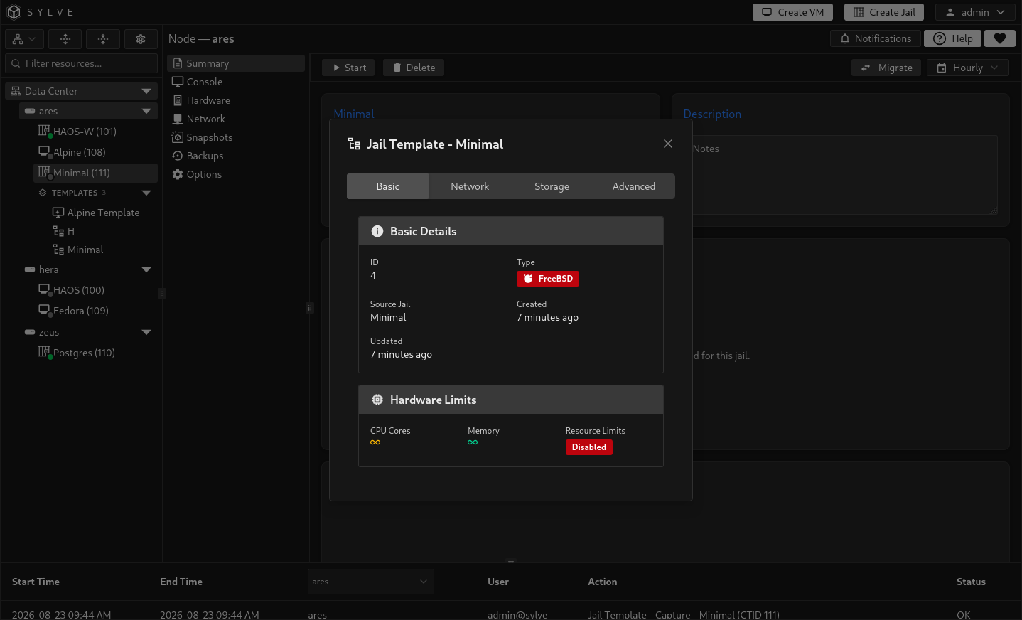Open the ares node filter dropdown
The image size is (1022, 620).
pyautogui.click(x=370, y=582)
